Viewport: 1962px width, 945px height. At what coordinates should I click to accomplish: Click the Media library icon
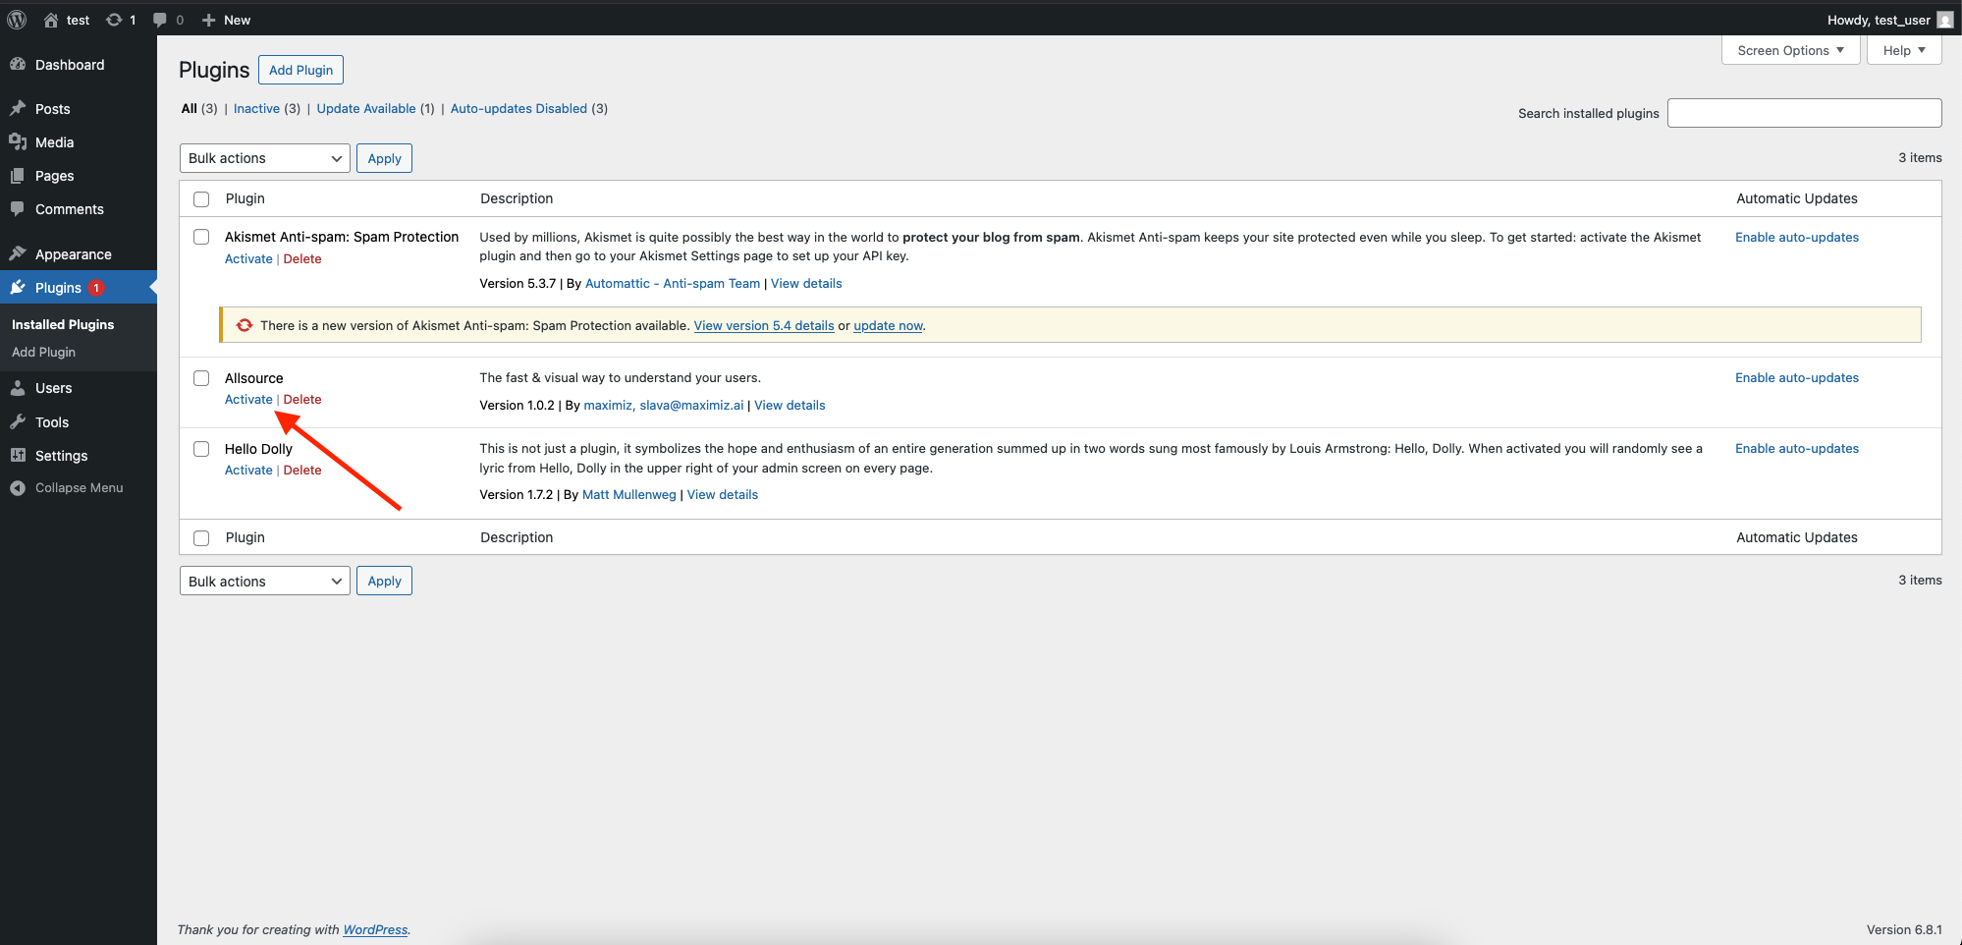coord(18,142)
